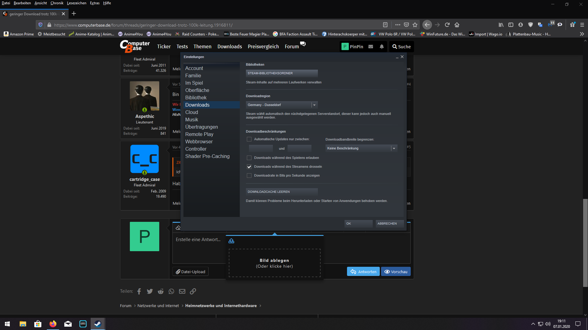Click the Firefox reload page icon
Image resolution: width=588 pixels, height=330 pixels.
point(447,25)
